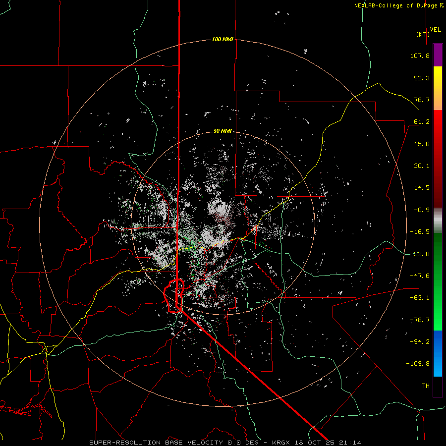Image resolution: width=446 pixels, height=446 pixels.
Task: Select the -47.6 scale value
Action: (420, 276)
